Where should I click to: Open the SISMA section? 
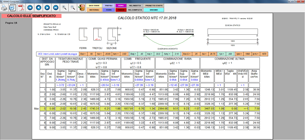tap(121, 6)
